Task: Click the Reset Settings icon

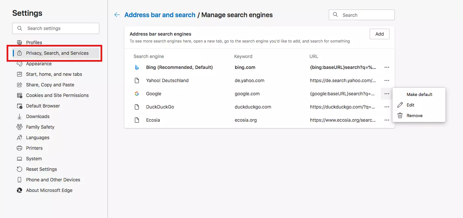Action: coord(19,169)
